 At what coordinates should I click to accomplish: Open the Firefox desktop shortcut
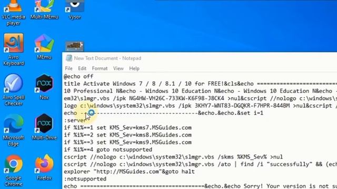(44, 167)
